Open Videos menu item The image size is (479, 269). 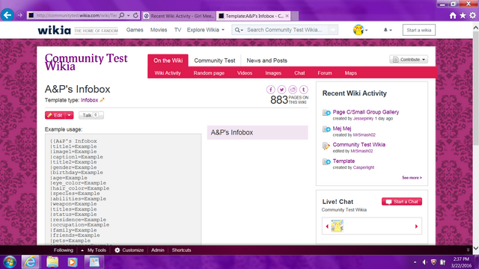[x=245, y=73]
